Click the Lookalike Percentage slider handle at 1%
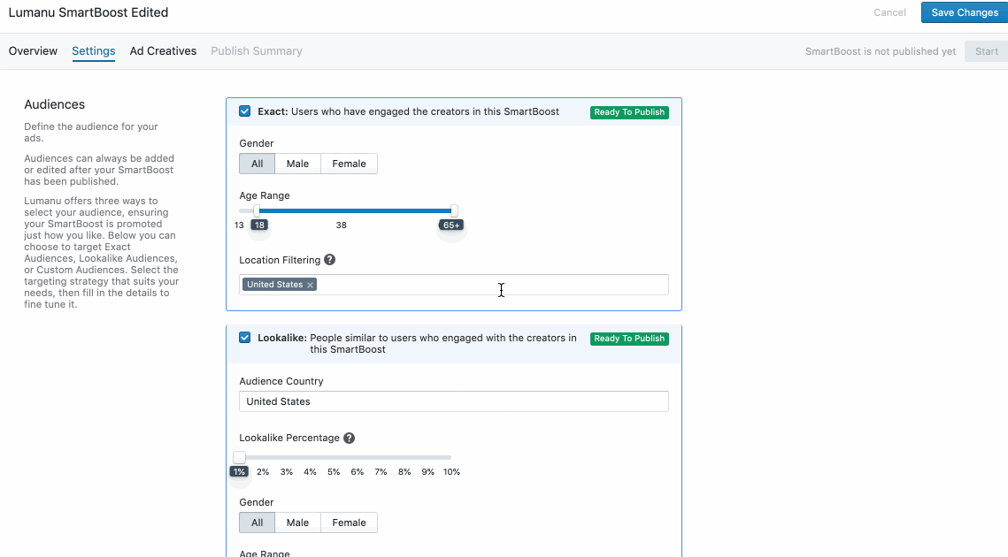The height and width of the screenshot is (557, 1008). (239, 457)
